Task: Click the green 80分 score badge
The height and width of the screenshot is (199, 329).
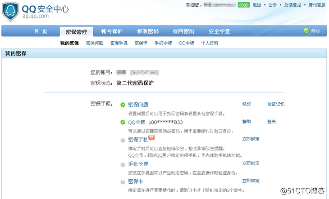Action: tap(244, 5)
